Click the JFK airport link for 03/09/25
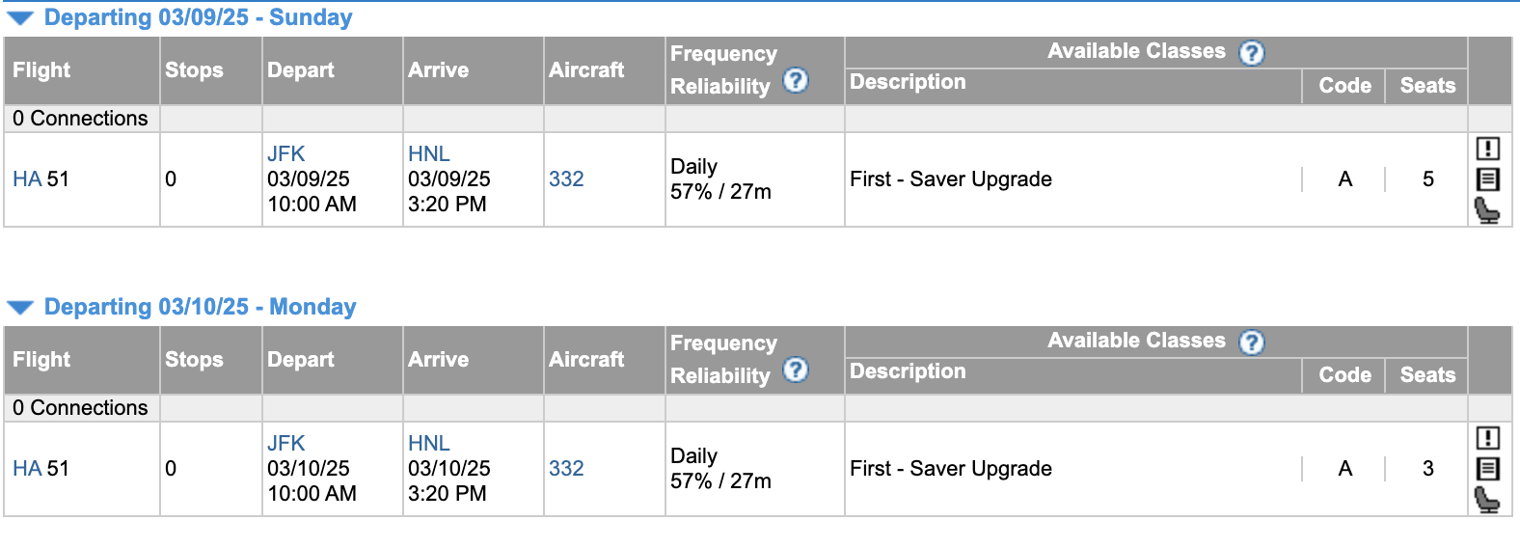Image resolution: width=1520 pixels, height=548 pixels. pos(286,154)
